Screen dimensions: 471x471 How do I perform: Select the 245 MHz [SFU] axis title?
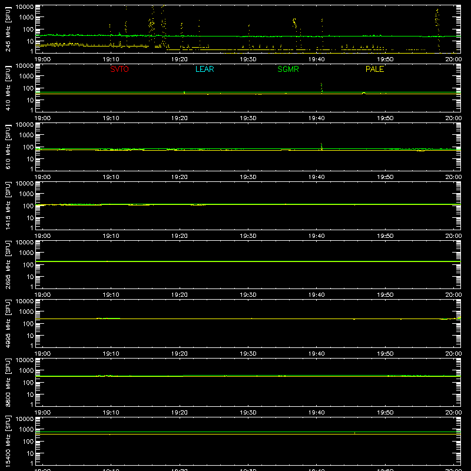(8, 29)
